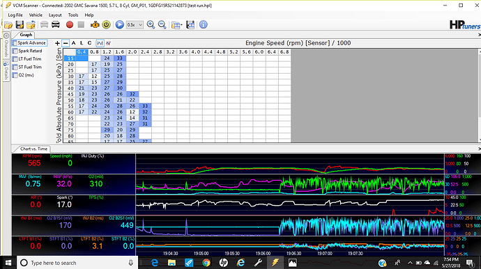Toggle the red and blue graph icon
This screenshot has height=269, width=481.
pyautogui.click(x=108, y=43)
